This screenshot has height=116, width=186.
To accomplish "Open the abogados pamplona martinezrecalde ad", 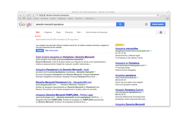I will [126, 75].
